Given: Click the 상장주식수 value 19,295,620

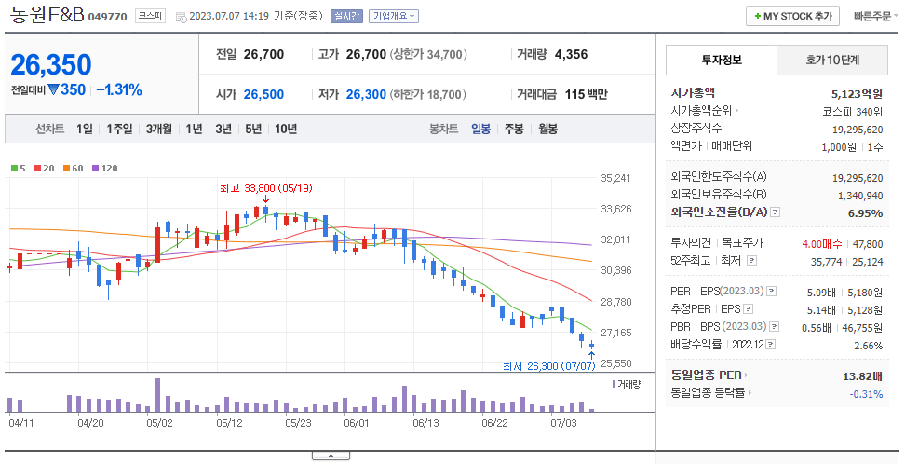Looking at the screenshot, I should coord(858,130).
